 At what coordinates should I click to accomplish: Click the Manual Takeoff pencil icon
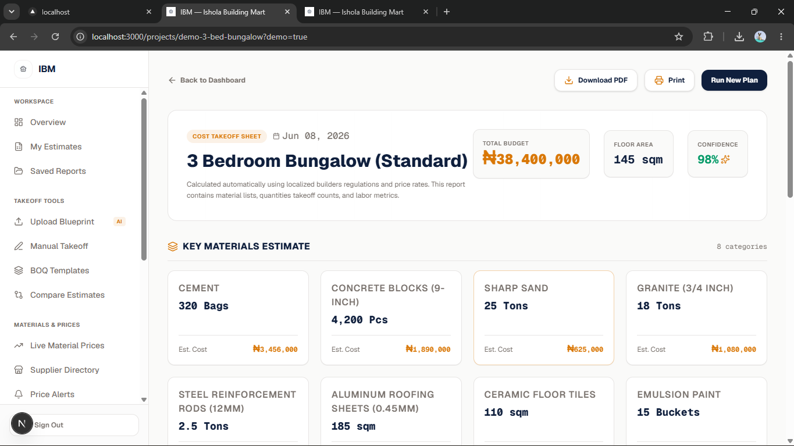19,246
